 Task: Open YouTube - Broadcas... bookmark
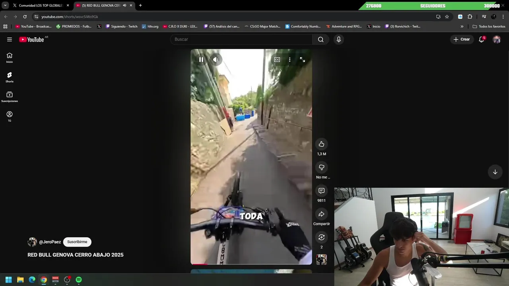[x=33, y=27]
